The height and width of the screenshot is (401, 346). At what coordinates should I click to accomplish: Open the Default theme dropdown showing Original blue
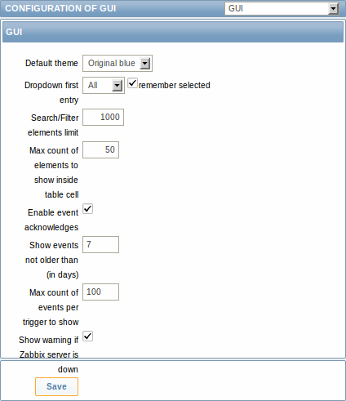118,63
